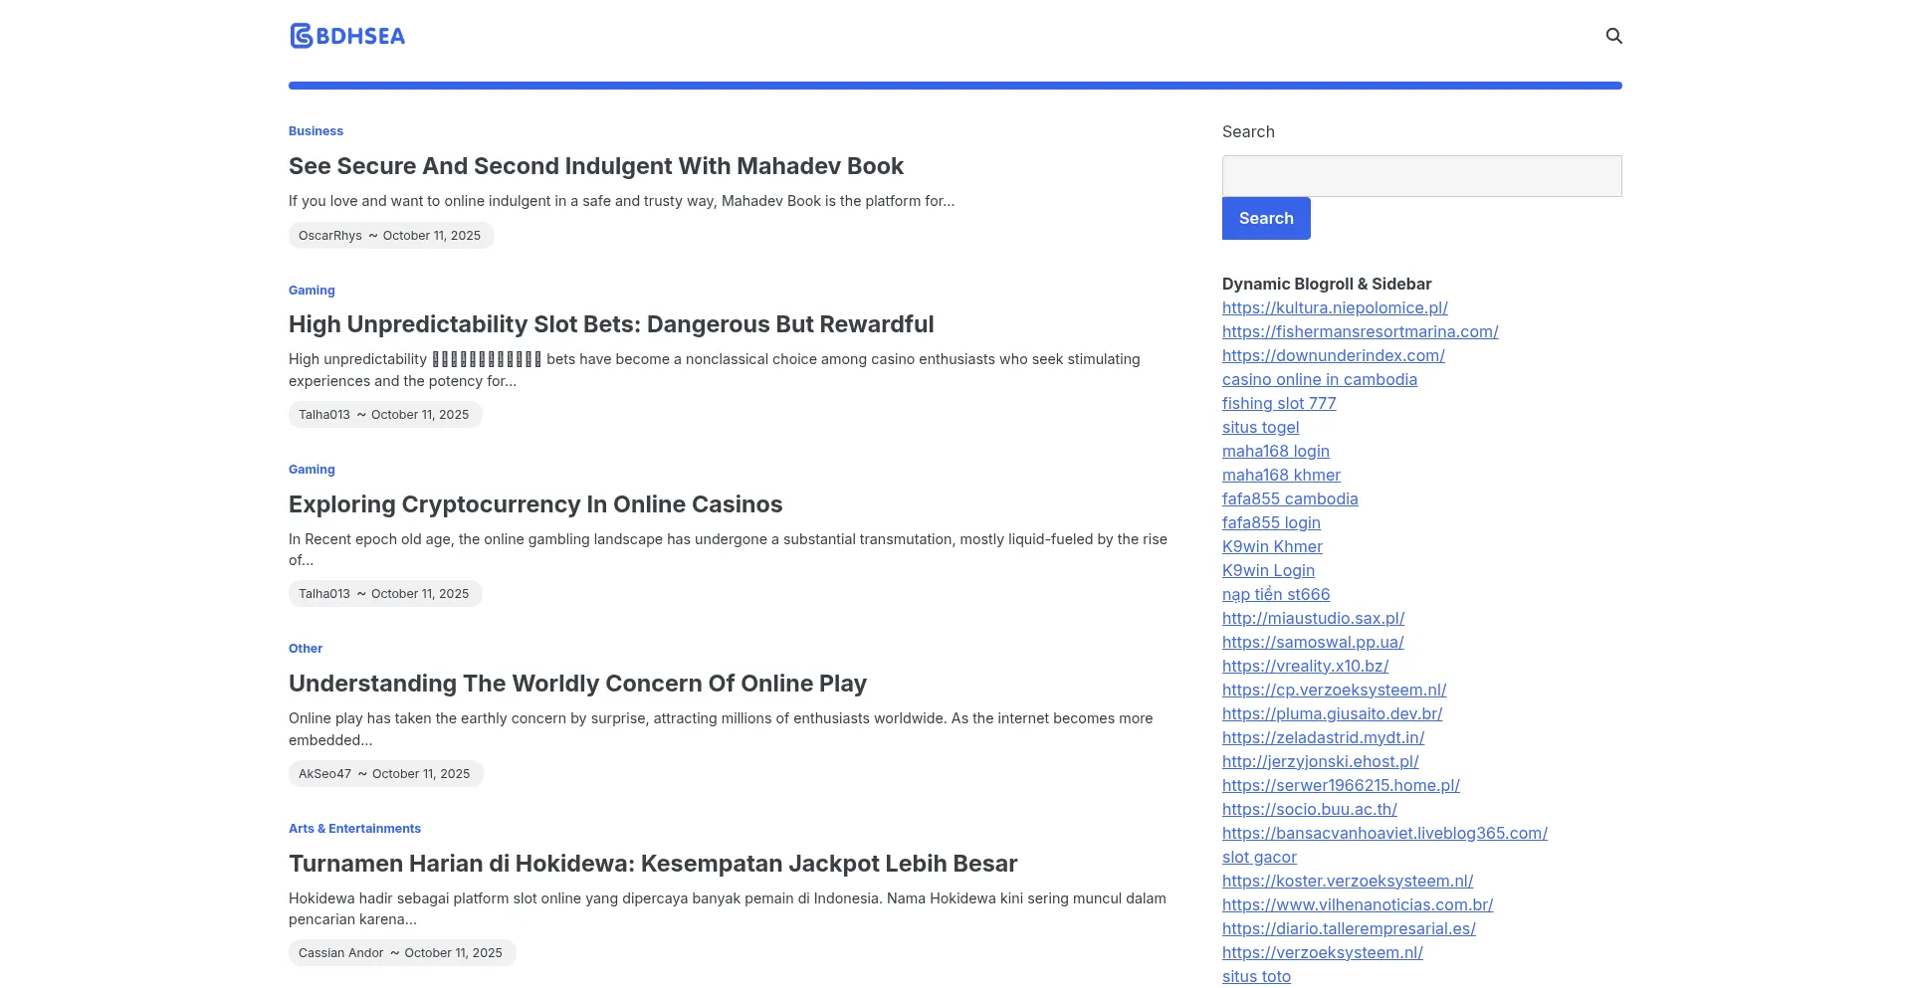Open article about Mahadev Book
The height and width of the screenshot is (988, 1911).
595,166
